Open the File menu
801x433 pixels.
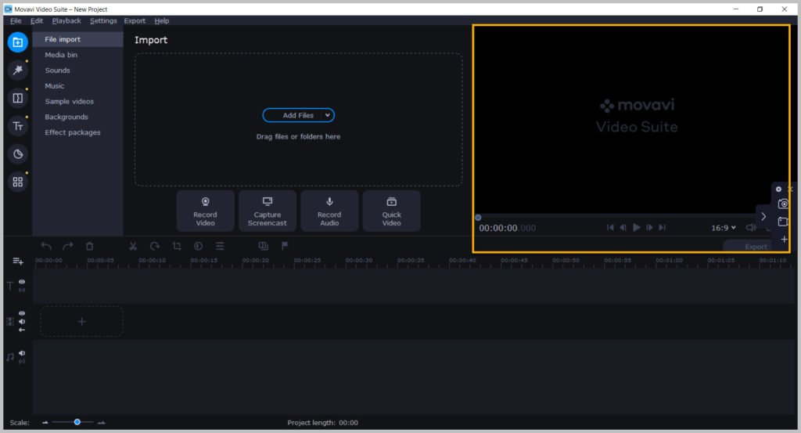click(16, 21)
